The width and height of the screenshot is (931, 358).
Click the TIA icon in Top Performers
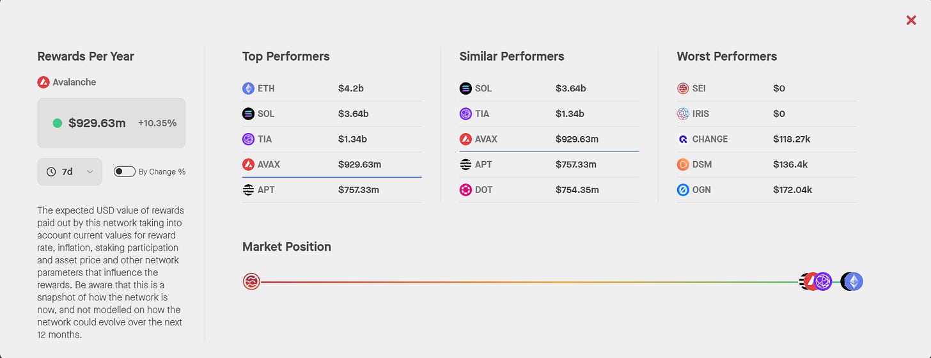pos(248,139)
